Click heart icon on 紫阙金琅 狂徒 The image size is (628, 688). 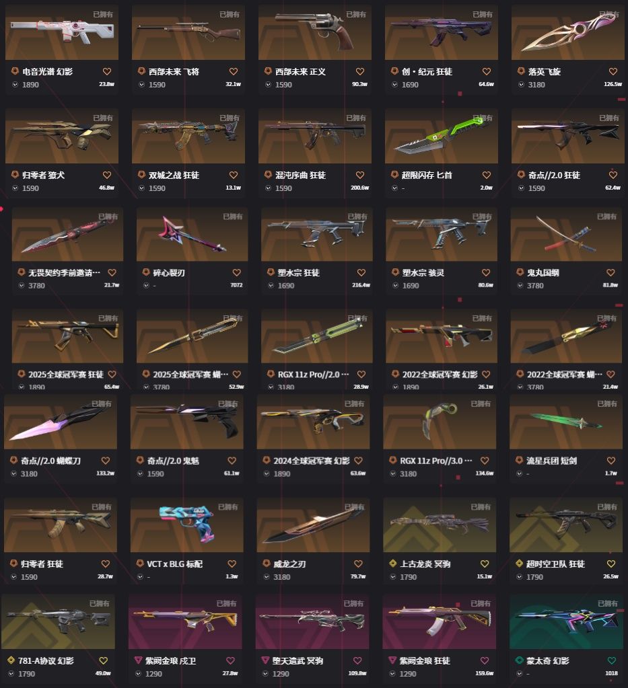[x=485, y=660]
